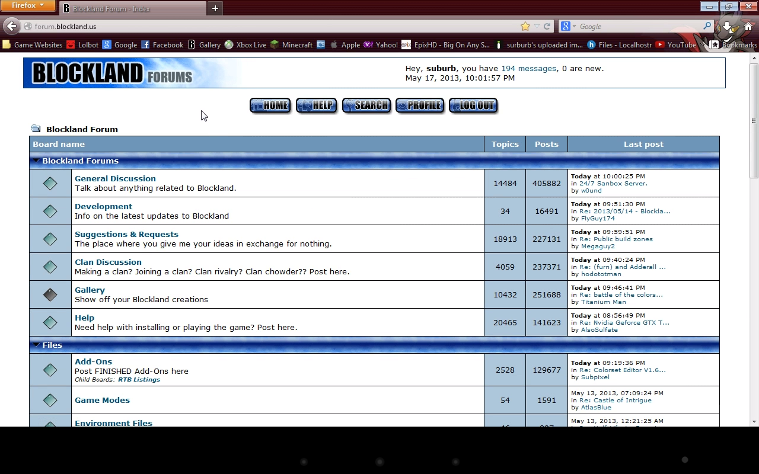
Task: Open the address history dropdown arrow
Action: coord(537,27)
